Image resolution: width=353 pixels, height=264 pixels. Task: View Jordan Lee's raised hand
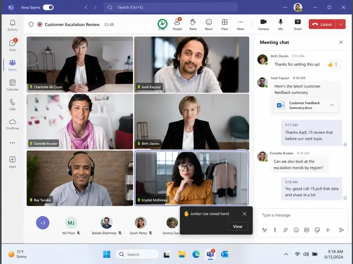point(238,227)
